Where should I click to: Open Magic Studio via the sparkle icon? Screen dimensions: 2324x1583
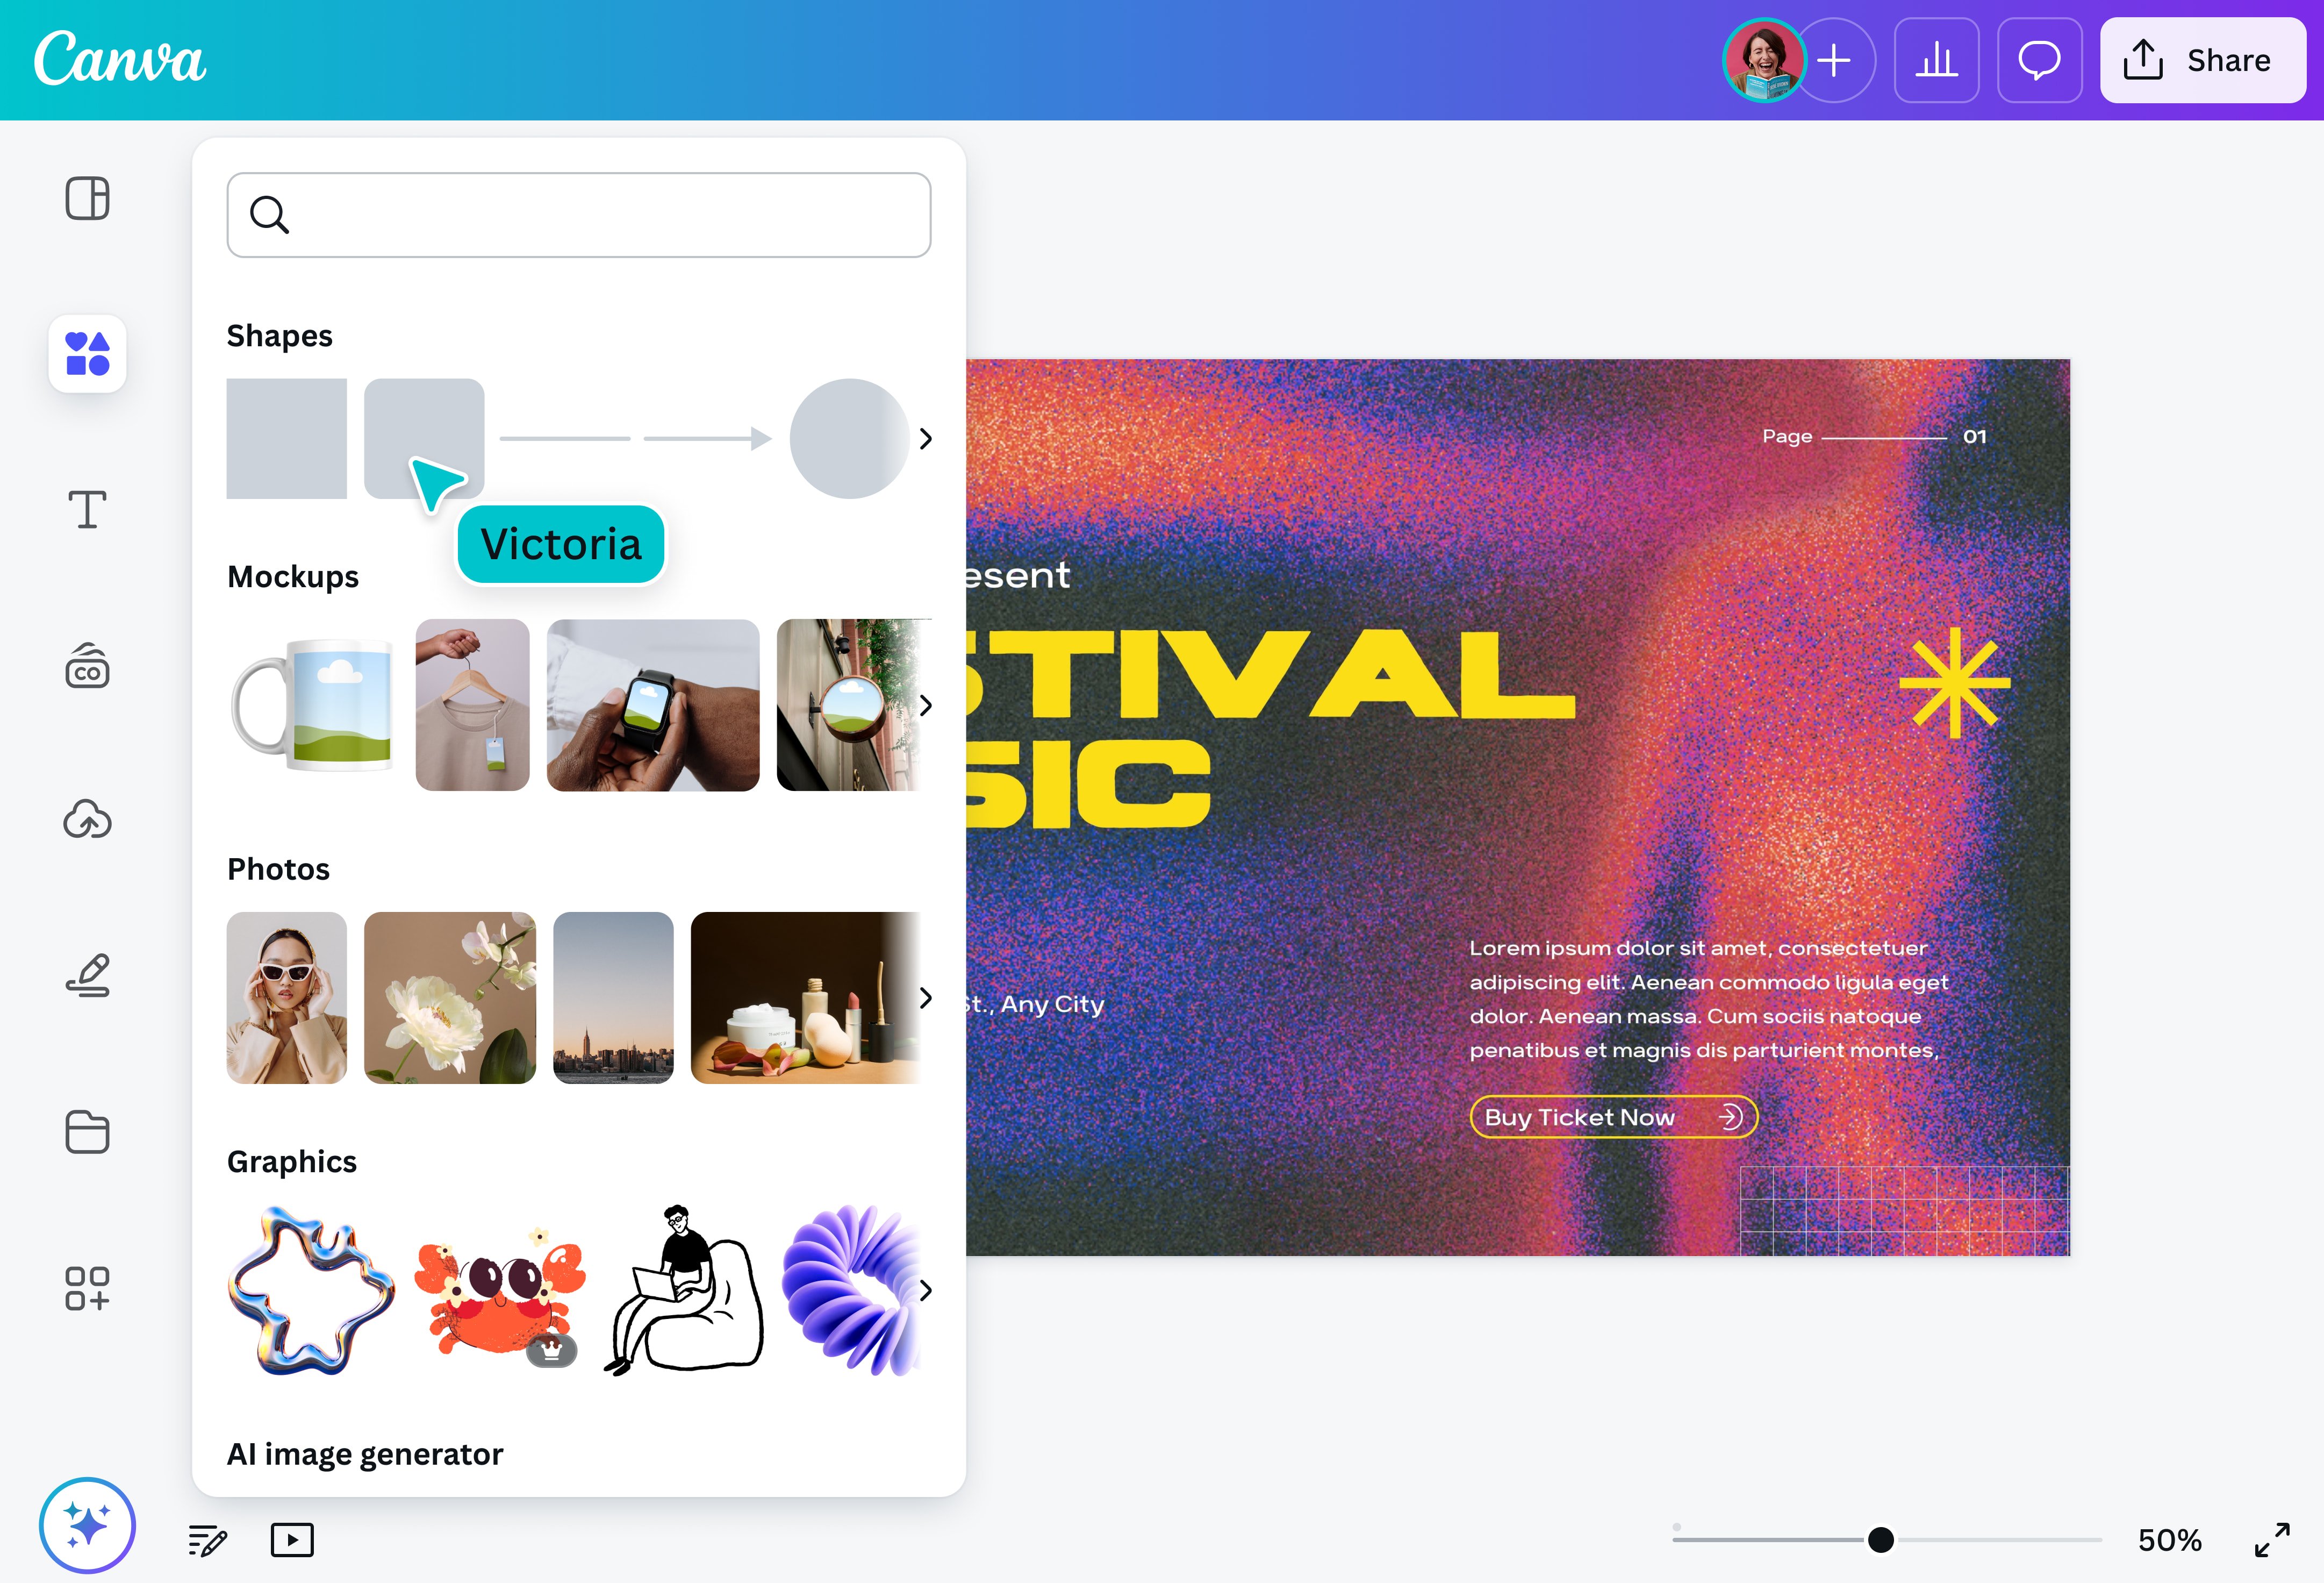88,1524
